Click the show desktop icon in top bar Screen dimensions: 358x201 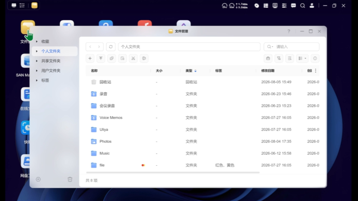(14, 5)
